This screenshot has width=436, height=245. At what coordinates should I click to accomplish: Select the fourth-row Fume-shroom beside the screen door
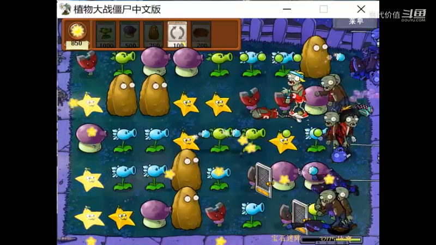(284, 175)
